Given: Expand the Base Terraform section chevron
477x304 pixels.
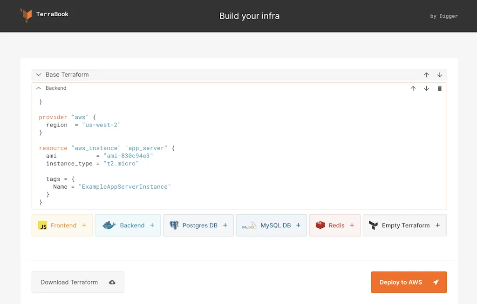Looking at the screenshot, I should (x=39, y=75).
